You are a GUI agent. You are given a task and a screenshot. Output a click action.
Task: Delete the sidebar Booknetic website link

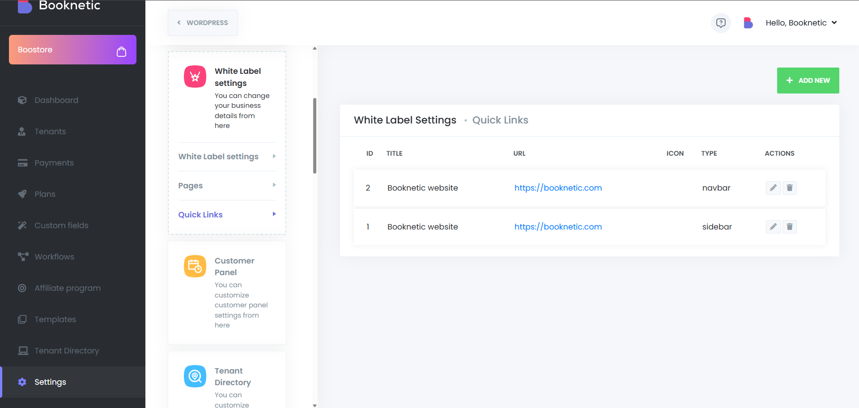[x=790, y=227]
